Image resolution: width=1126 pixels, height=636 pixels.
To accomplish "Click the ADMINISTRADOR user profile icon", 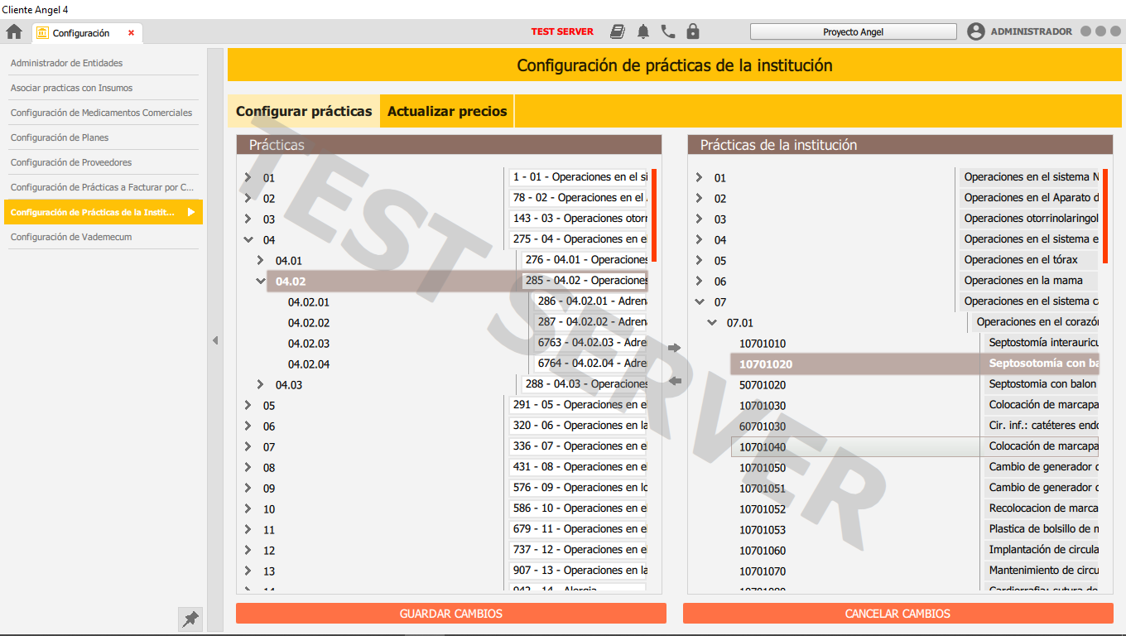I will (x=975, y=31).
